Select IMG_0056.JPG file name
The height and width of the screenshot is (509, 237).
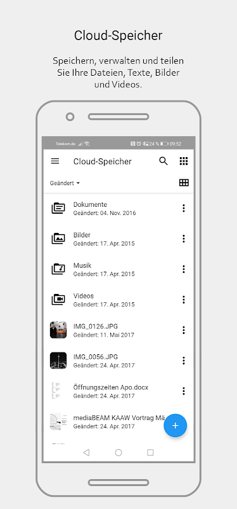pyautogui.click(x=96, y=357)
